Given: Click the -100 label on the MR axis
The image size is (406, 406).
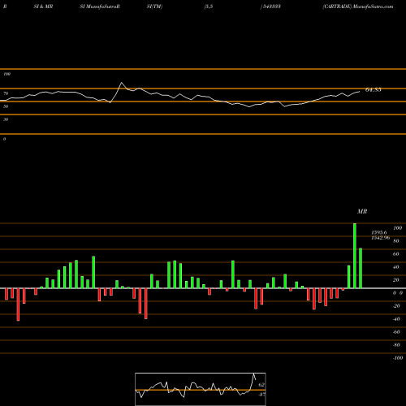Looking at the screenshot, I should tap(398, 358).
